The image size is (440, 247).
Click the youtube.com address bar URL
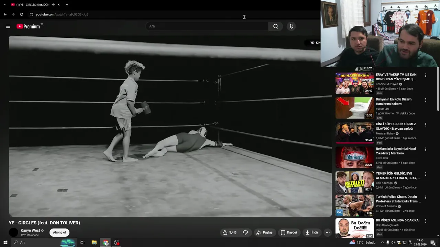pyautogui.click(x=62, y=14)
